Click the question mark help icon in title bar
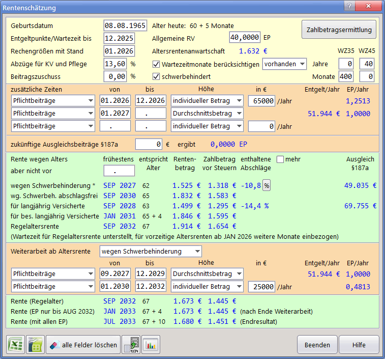Image resolution: width=385 pixels, height=359 pixels. coord(349,6)
